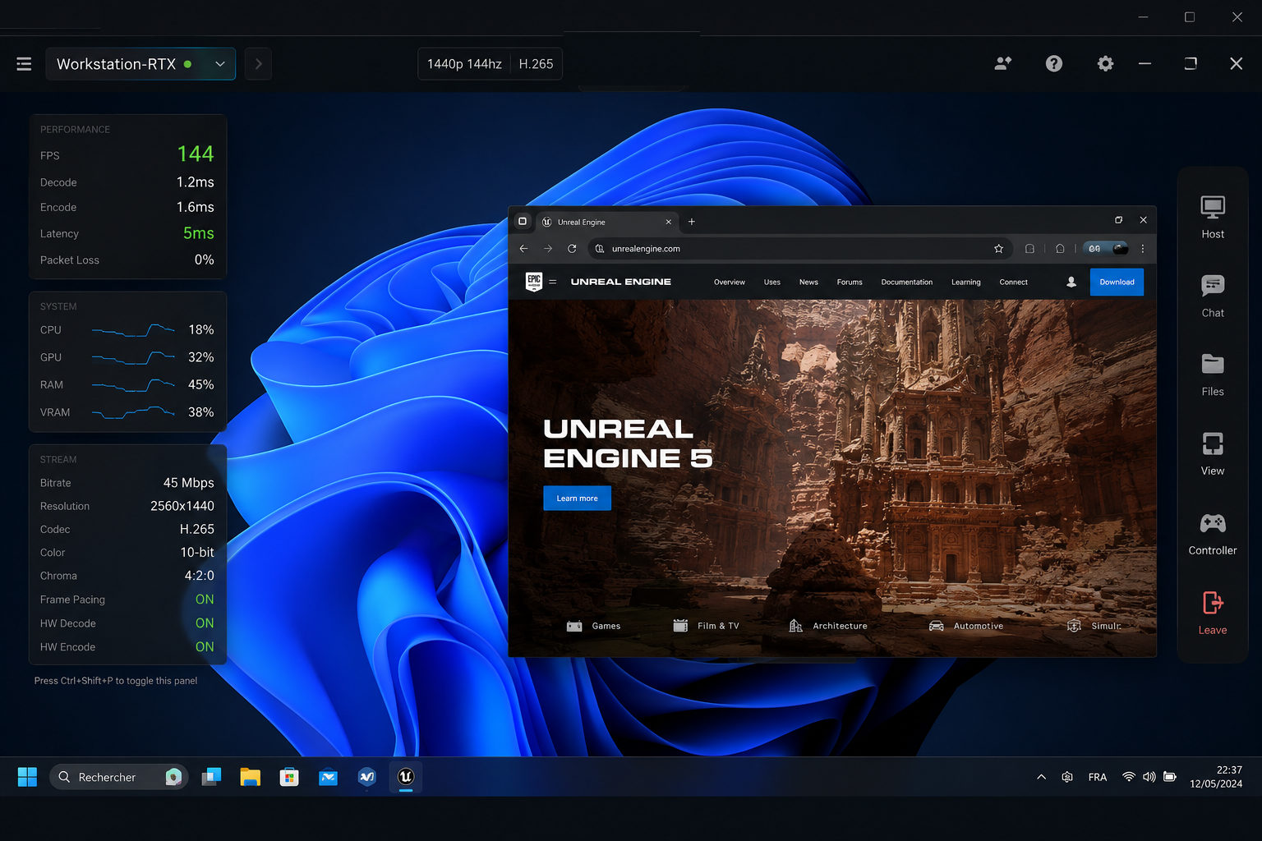Screen dimensions: 1262x841
Task: Open the View options
Action: pos(1213,454)
